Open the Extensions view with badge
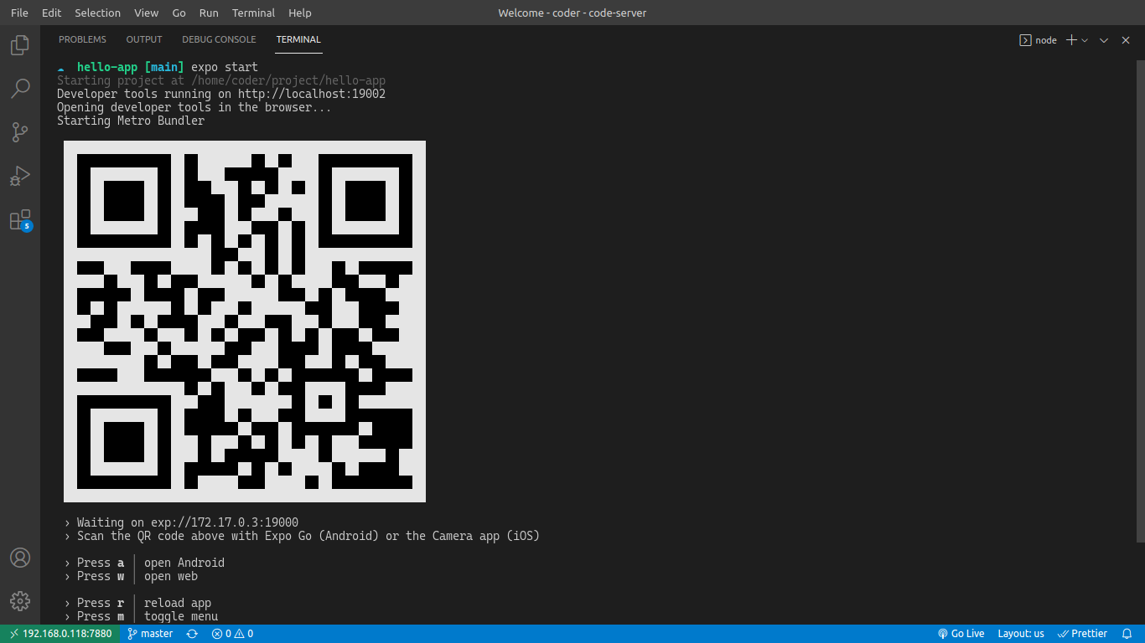 (20, 220)
